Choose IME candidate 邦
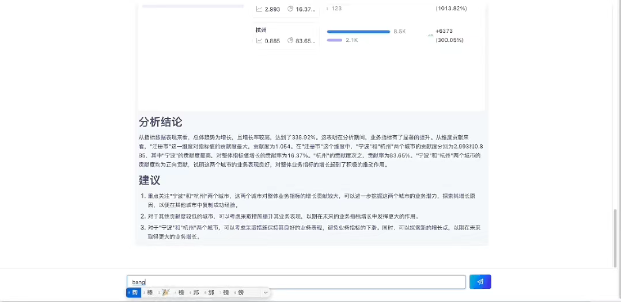 click(196, 293)
